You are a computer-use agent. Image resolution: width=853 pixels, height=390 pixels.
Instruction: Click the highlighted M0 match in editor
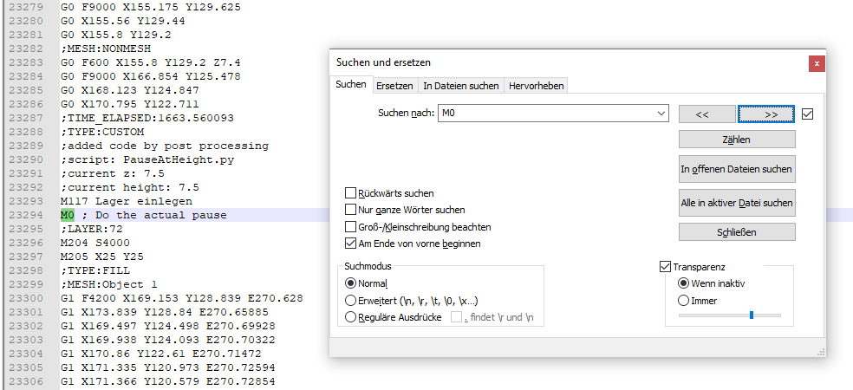[x=69, y=216]
